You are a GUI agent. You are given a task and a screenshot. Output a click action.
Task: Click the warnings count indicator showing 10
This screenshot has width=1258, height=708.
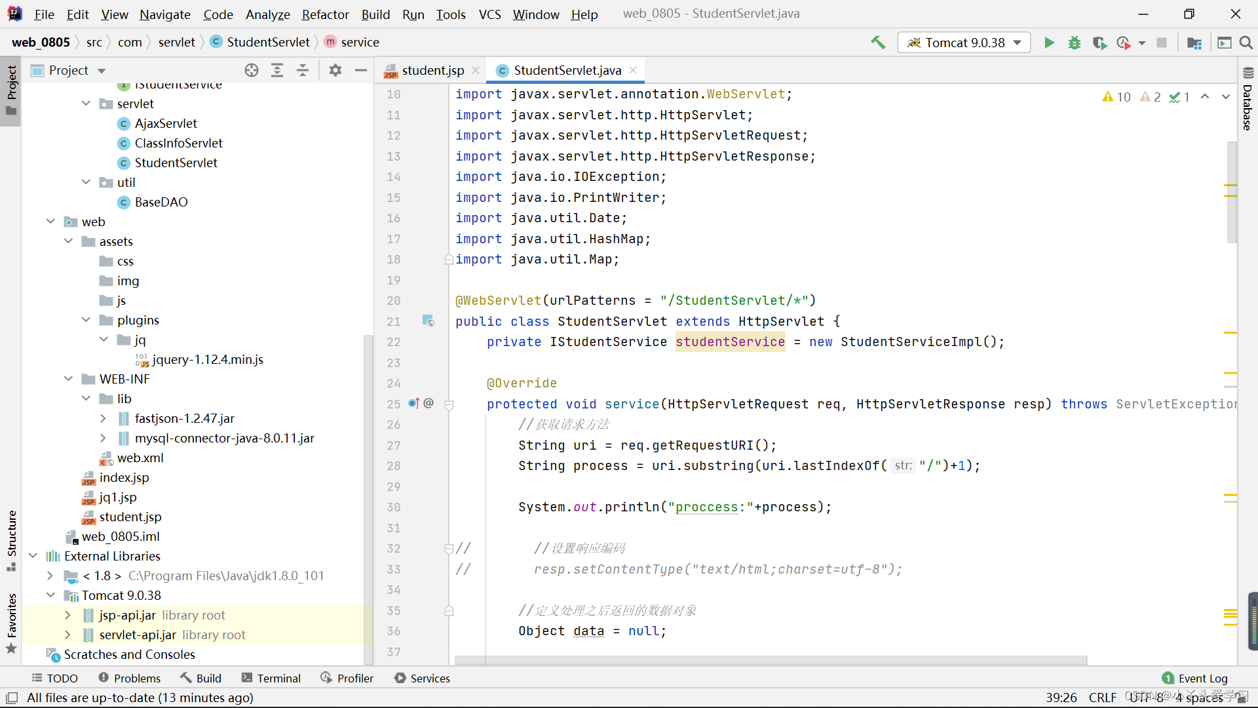(1116, 97)
